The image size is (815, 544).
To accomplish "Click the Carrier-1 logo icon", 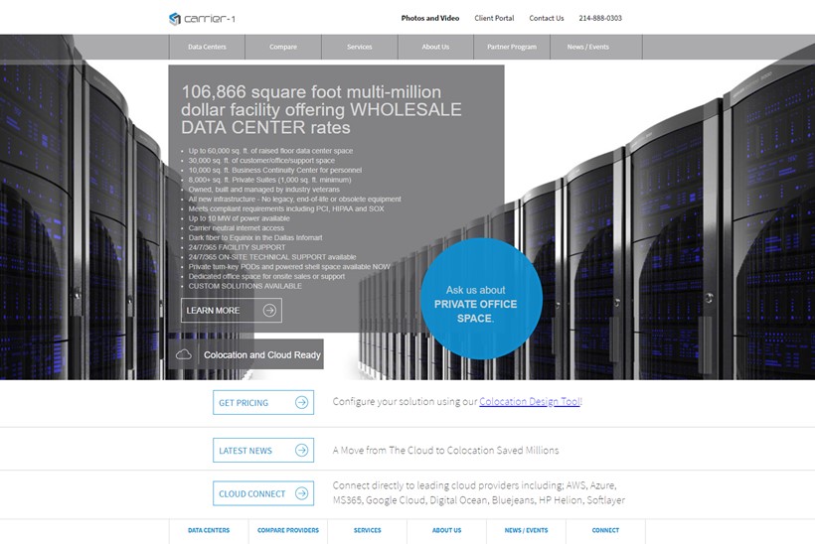I will click(x=175, y=18).
